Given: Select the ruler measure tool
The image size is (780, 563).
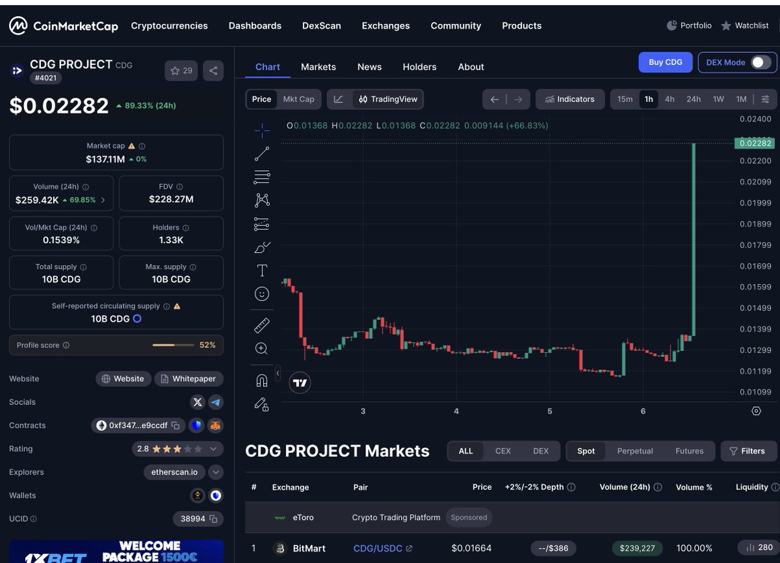Looking at the screenshot, I should pyautogui.click(x=262, y=325).
